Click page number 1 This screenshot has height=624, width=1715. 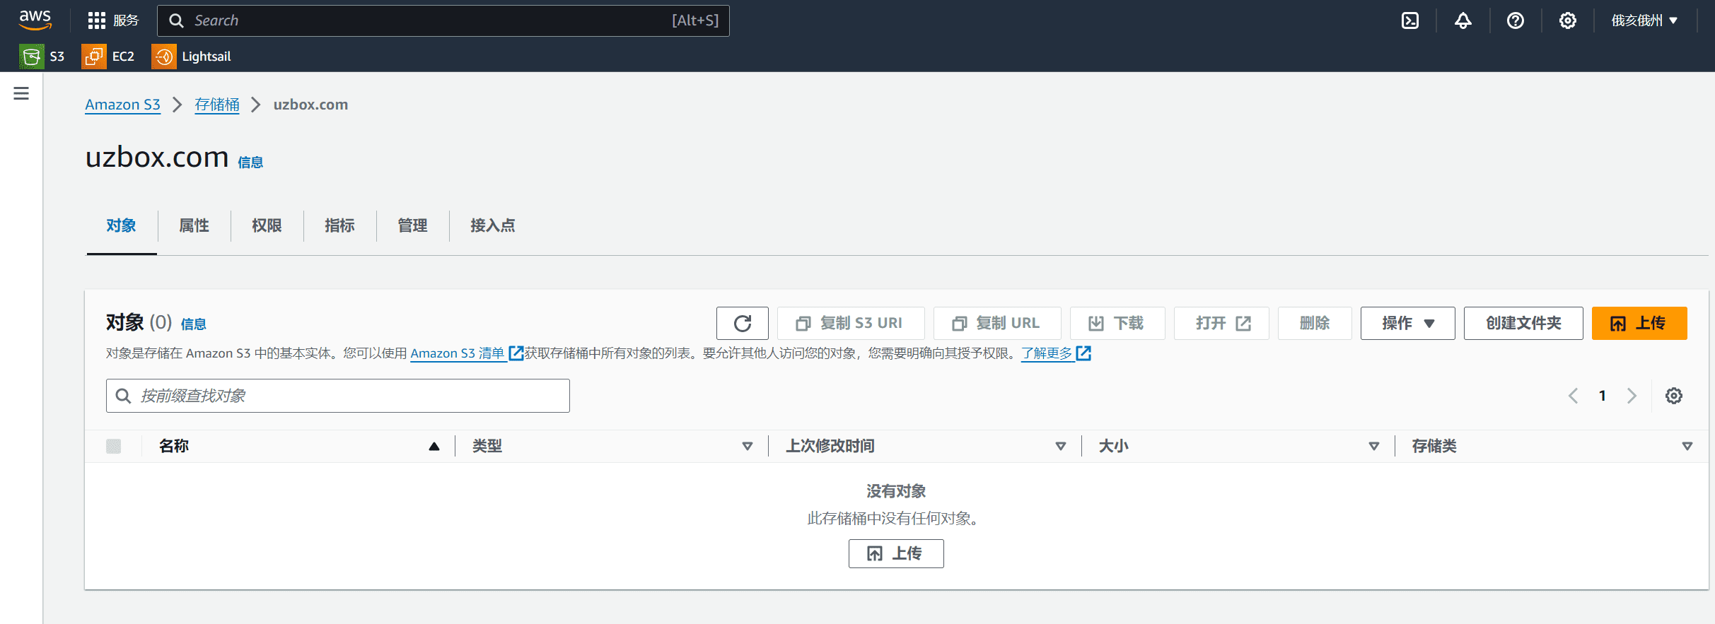point(1603,396)
